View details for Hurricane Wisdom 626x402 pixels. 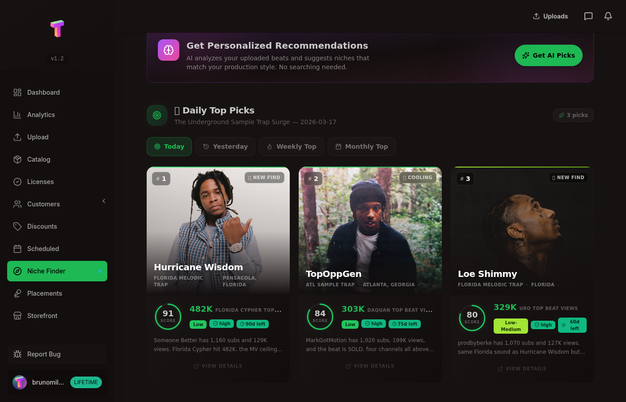coord(218,366)
